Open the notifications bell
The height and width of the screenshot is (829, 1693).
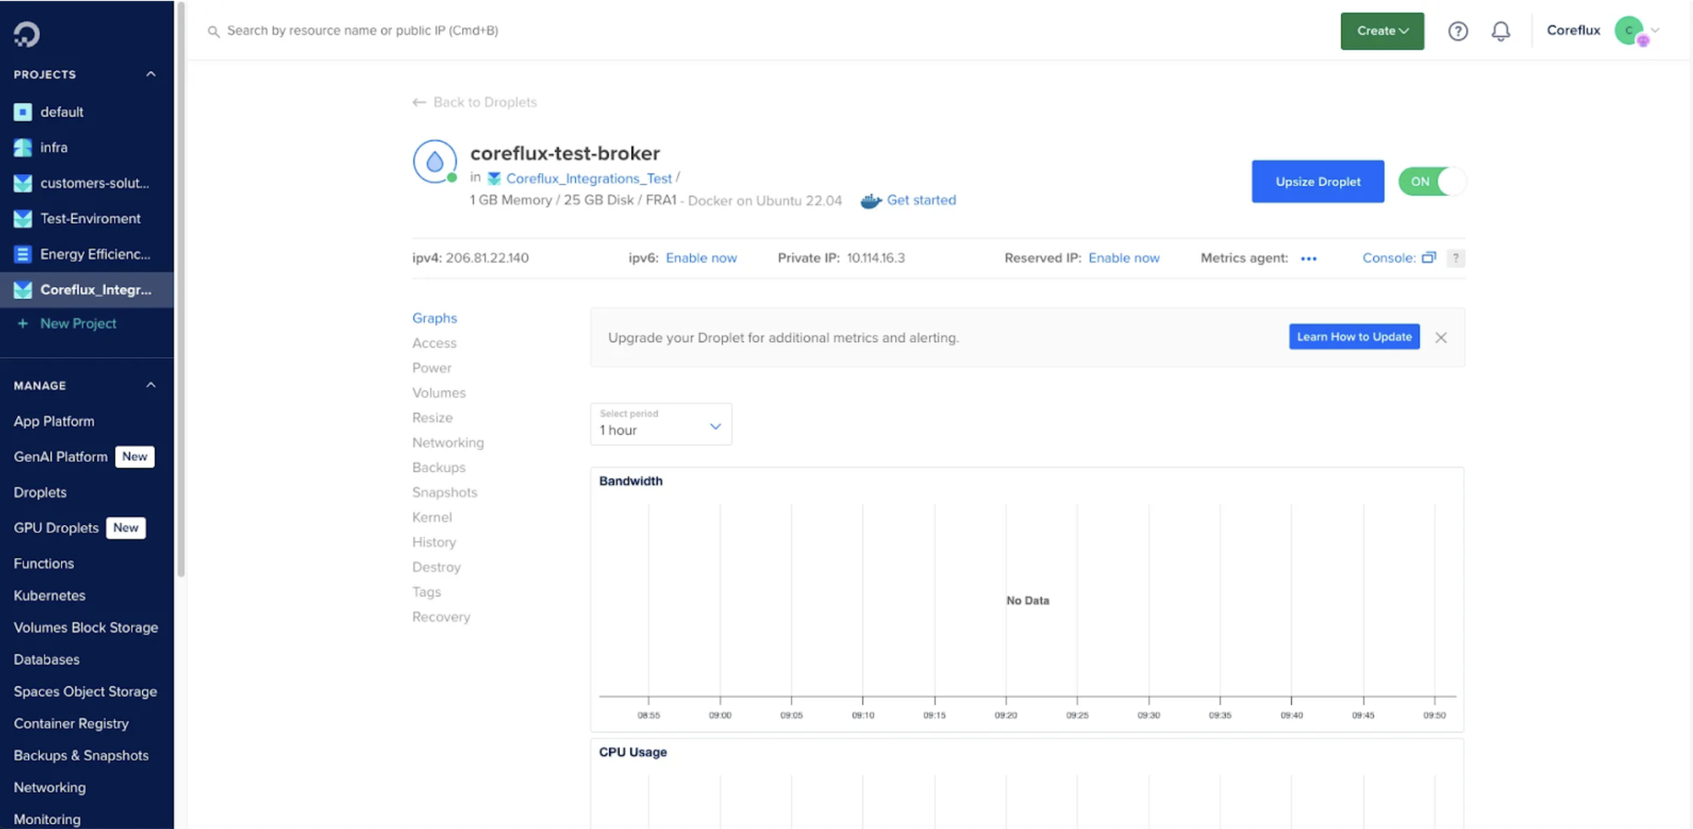[x=1500, y=30]
